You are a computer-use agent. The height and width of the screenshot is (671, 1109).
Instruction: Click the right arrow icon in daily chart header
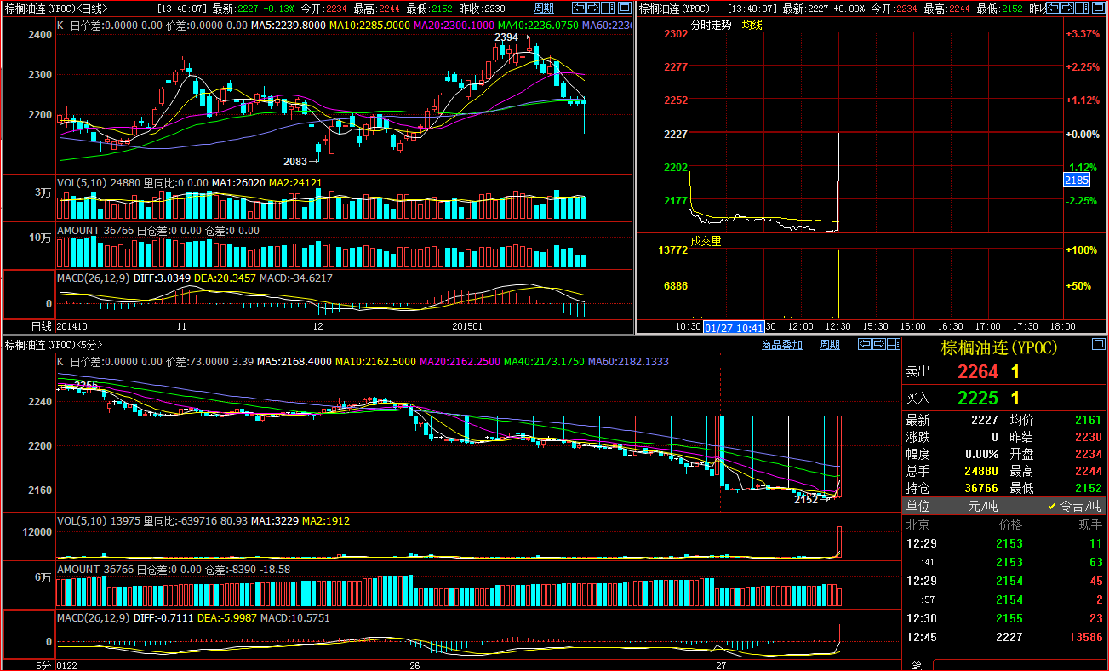[x=592, y=9]
